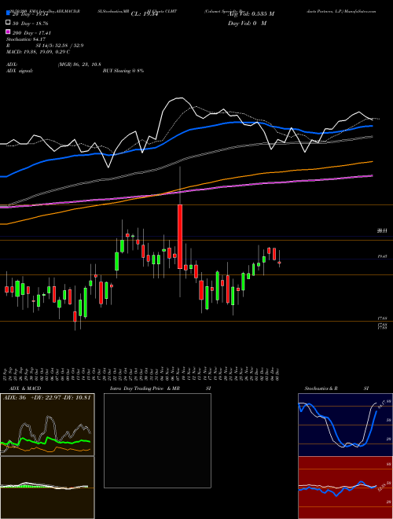Click the 'MACD: 19.38, 19.09, 0.29 C' readout
Image resolution: width=393 pixels, height=519 pixels.
click(x=38, y=52)
